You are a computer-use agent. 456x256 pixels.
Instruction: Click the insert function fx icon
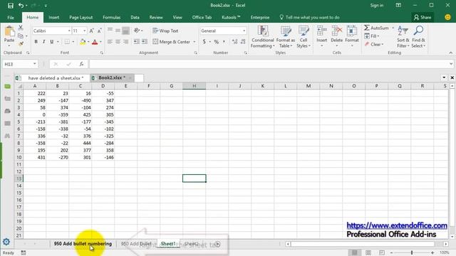point(81,64)
